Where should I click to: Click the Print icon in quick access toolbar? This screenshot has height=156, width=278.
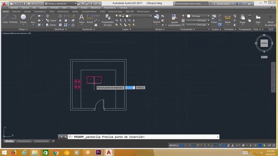pos(29,3)
